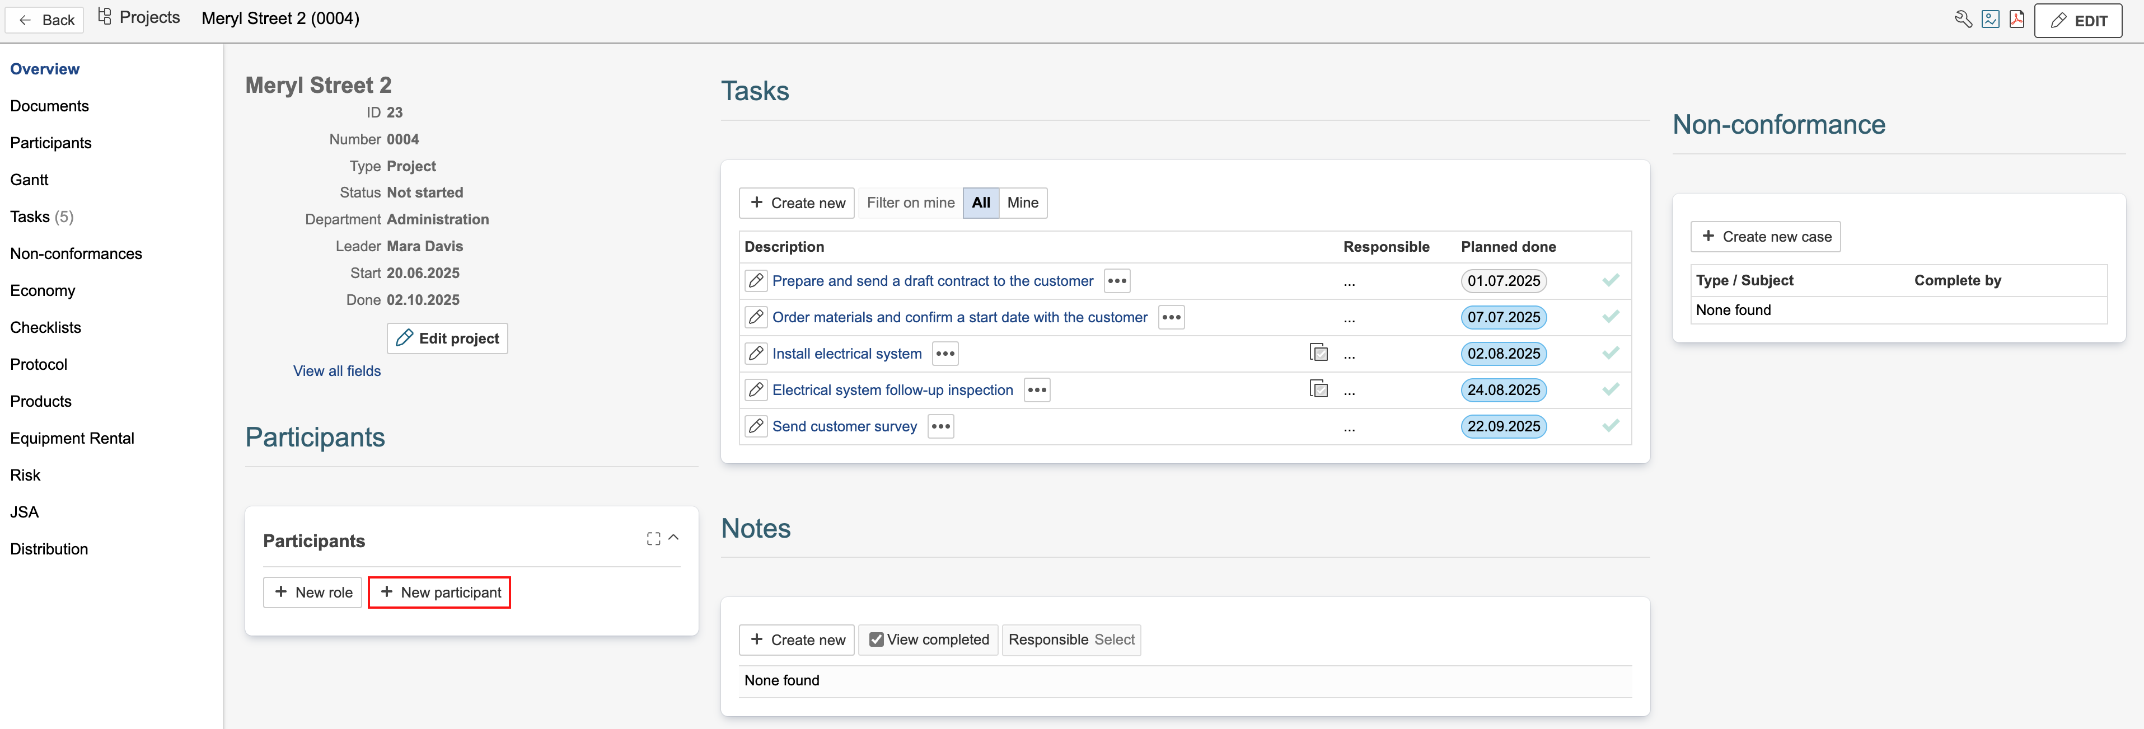Show All tasks filter

coord(980,203)
